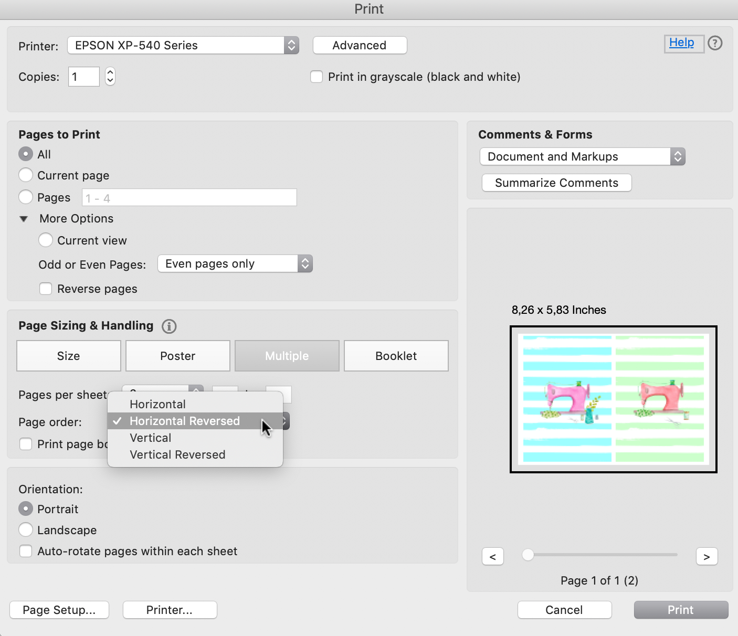738x636 pixels.
Task: Collapse the More Options disclosure triangle
Action: [x=24, y=219]
